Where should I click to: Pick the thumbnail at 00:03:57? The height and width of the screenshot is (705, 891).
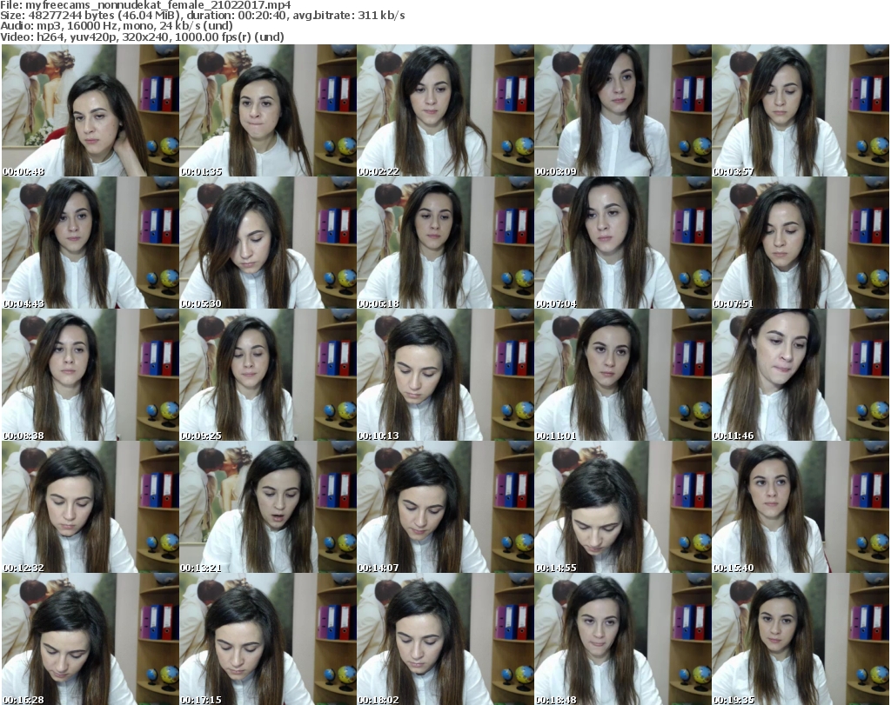[801, 110]
